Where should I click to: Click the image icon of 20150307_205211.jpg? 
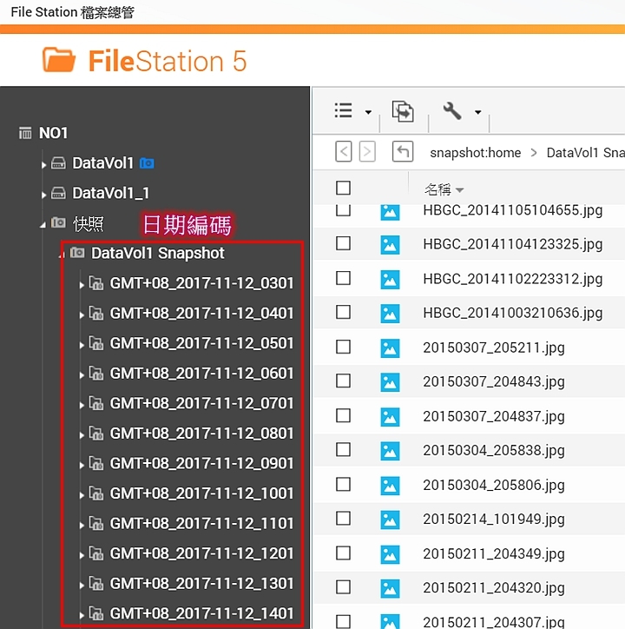pyautogui.click(x=390, y=348)
